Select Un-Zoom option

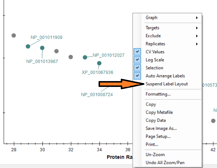(155, 155)
